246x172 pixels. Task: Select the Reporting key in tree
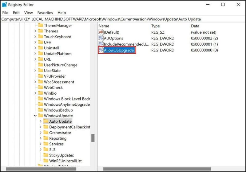click(x=58, y=138)
